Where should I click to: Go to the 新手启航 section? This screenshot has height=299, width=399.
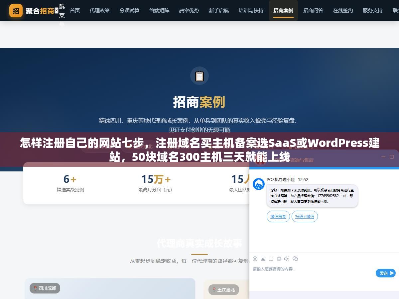219,11
